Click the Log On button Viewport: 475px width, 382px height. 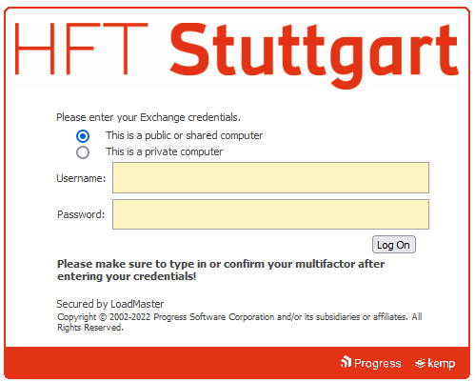click(x=394, y=245)
